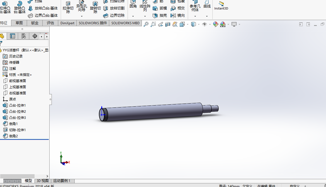Switch to the 草图 ribbon tab
The width and height of the screenshot is (326, 187).
click(x=19, y=23)
